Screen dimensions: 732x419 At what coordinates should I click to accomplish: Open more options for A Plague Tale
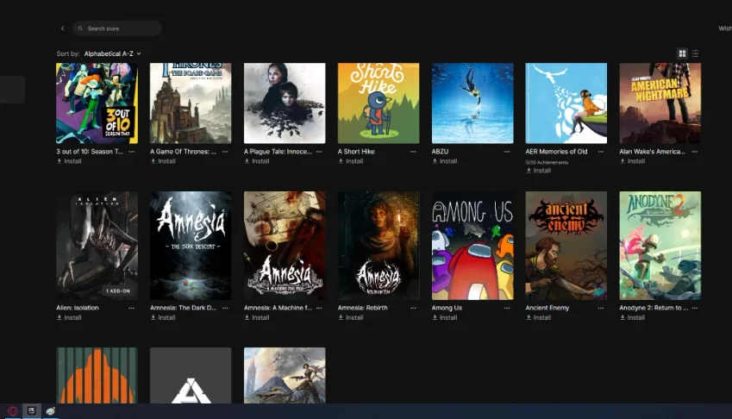[319, 152]
